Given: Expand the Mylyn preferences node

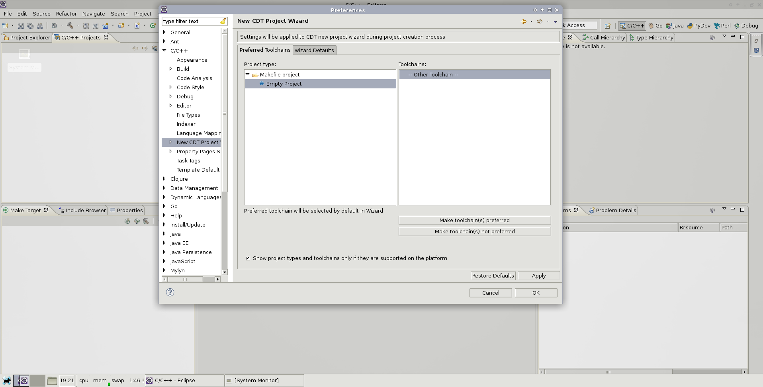Looking at the screenshot, I should 164,270.
